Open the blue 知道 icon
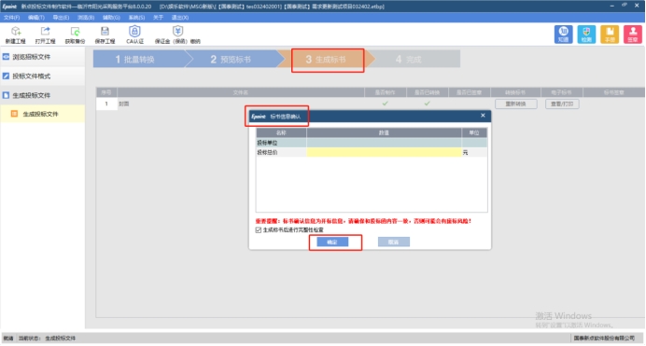Screen dimensions: 646x346 563,35
